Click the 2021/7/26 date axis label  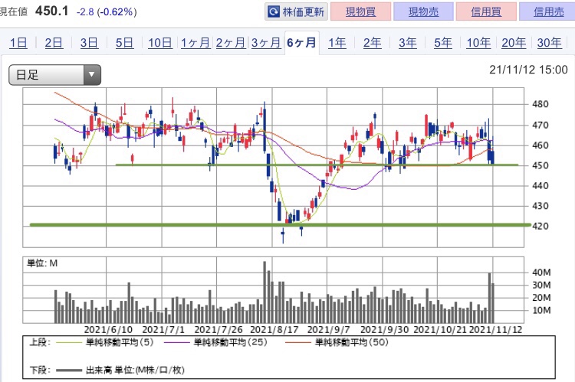[219, 329]
